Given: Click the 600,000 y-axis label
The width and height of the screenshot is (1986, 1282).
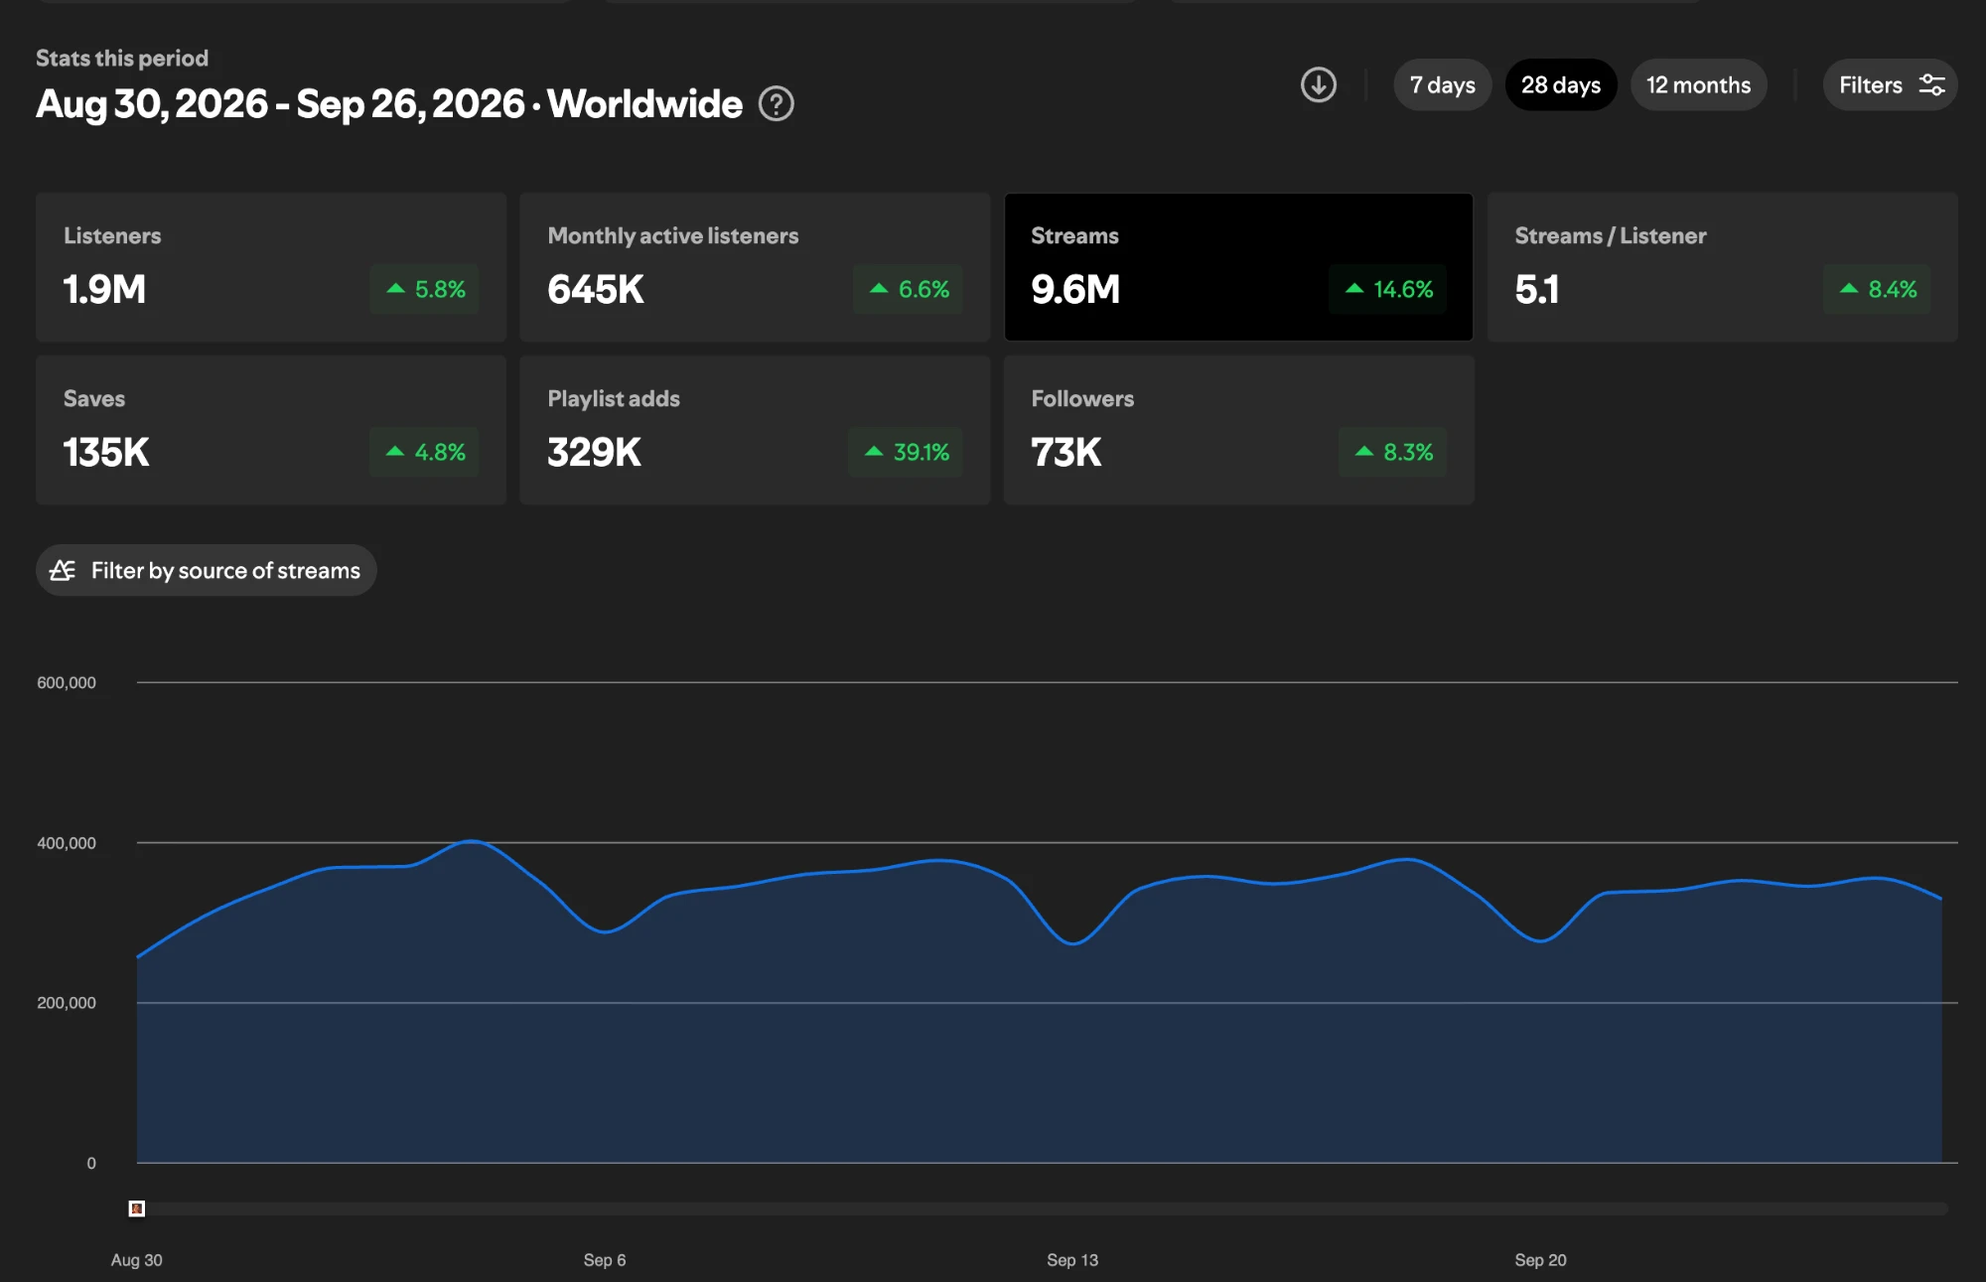Looking at the screenshot, I should pos(67,682).
